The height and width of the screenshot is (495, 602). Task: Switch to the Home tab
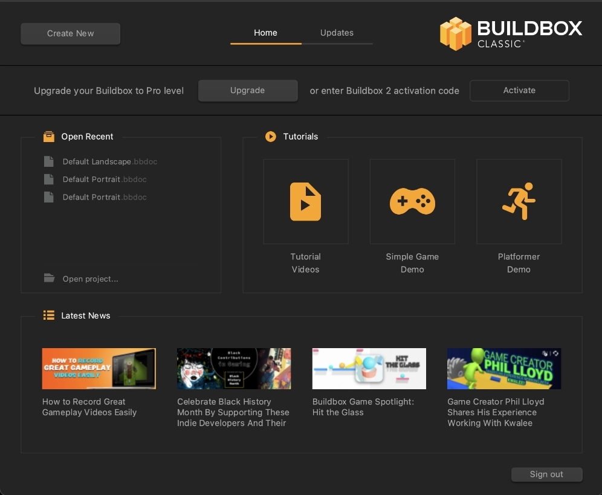tap(265, 33)
